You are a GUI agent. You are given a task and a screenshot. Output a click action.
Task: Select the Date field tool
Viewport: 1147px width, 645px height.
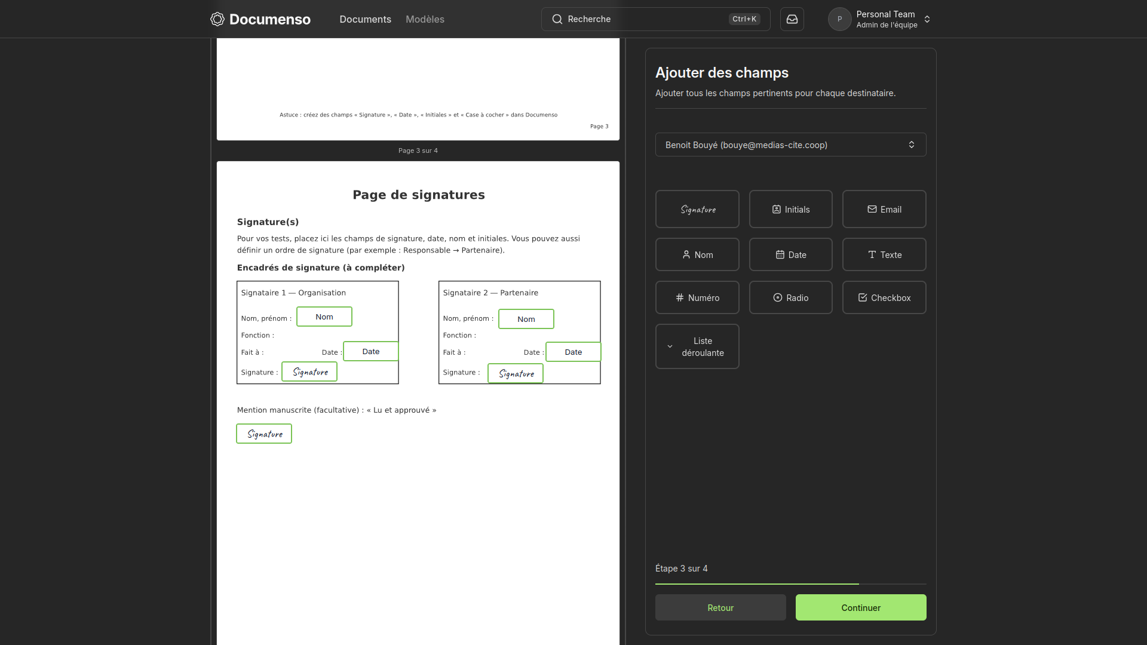[x=790, y=254]
